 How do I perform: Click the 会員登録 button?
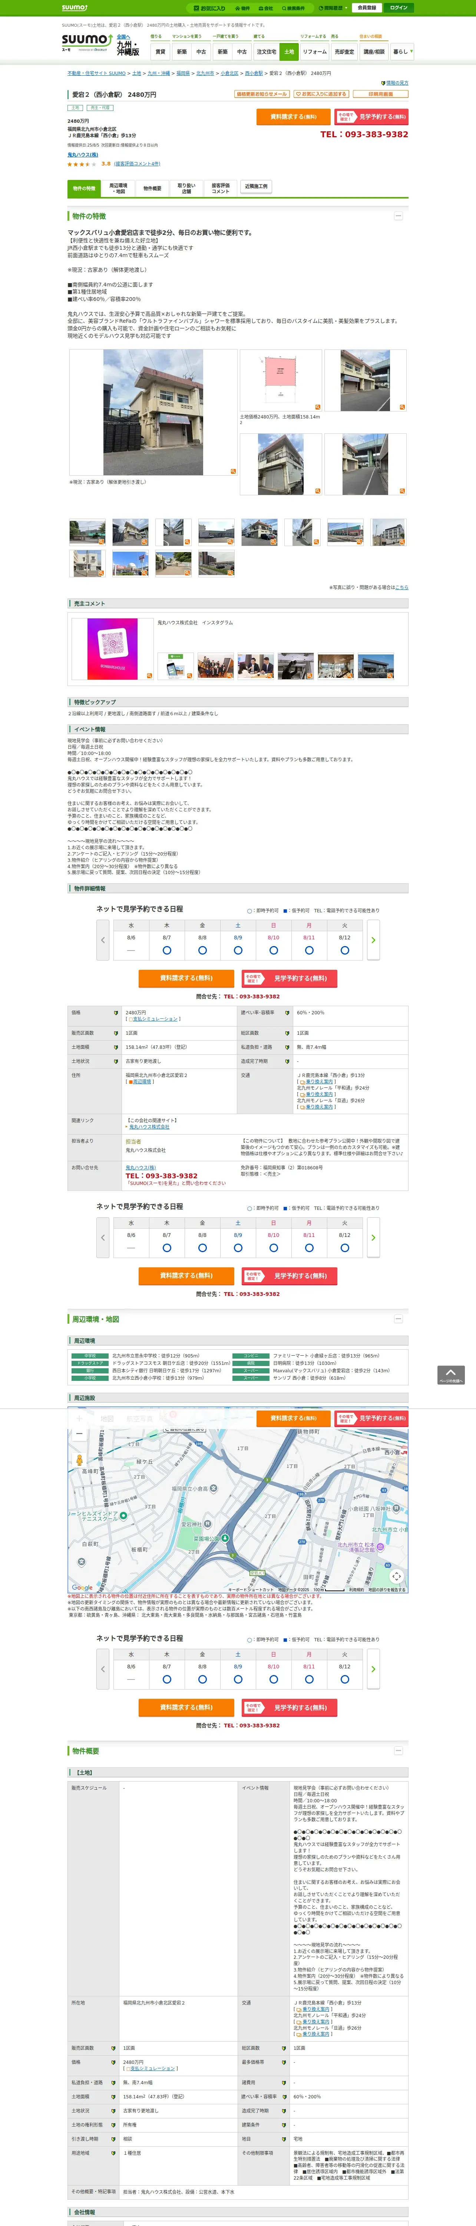coord(366,8)
